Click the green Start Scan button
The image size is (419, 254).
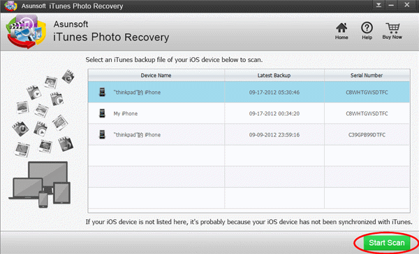click(x=386, y=243)
